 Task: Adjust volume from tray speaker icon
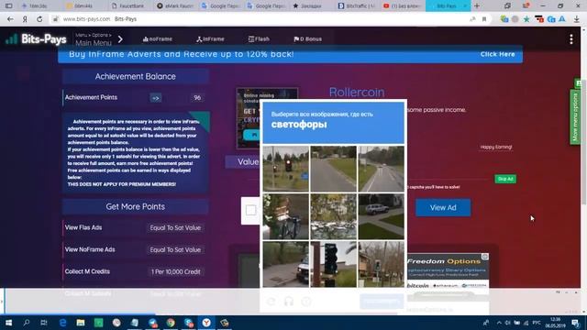(x=507, y=323)
